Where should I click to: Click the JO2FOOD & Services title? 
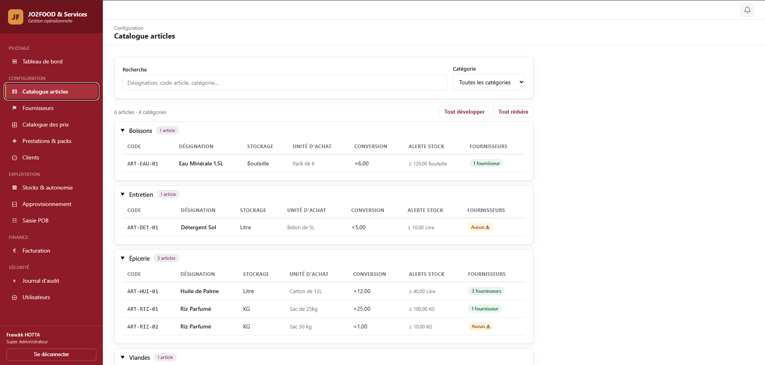point(57,14)
